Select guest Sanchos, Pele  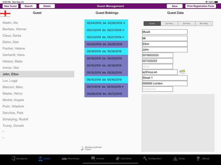point(37,113)
